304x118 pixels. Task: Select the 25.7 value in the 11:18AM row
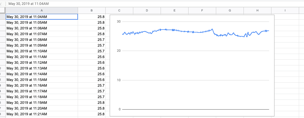(x=92, y=97)
